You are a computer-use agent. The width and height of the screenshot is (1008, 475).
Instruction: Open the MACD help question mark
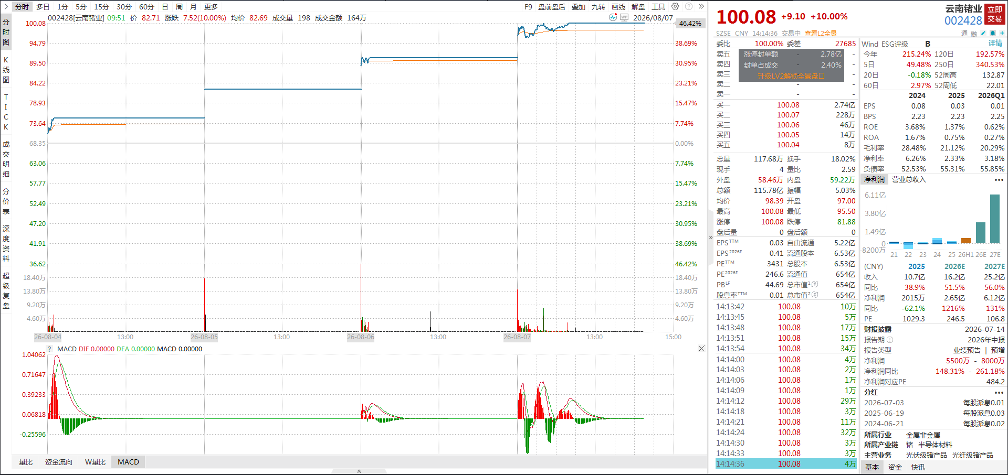pos(50,349)
